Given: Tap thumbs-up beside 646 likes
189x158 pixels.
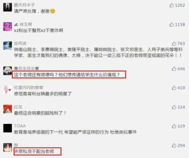Looking at the screenshot, I should click(x=174, y=69).
